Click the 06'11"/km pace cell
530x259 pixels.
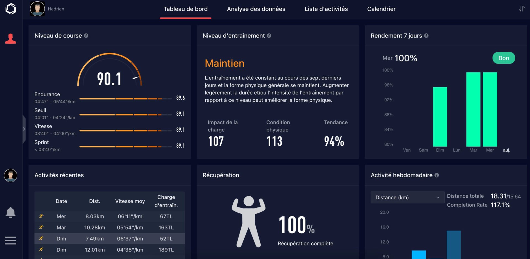[130, 216]
